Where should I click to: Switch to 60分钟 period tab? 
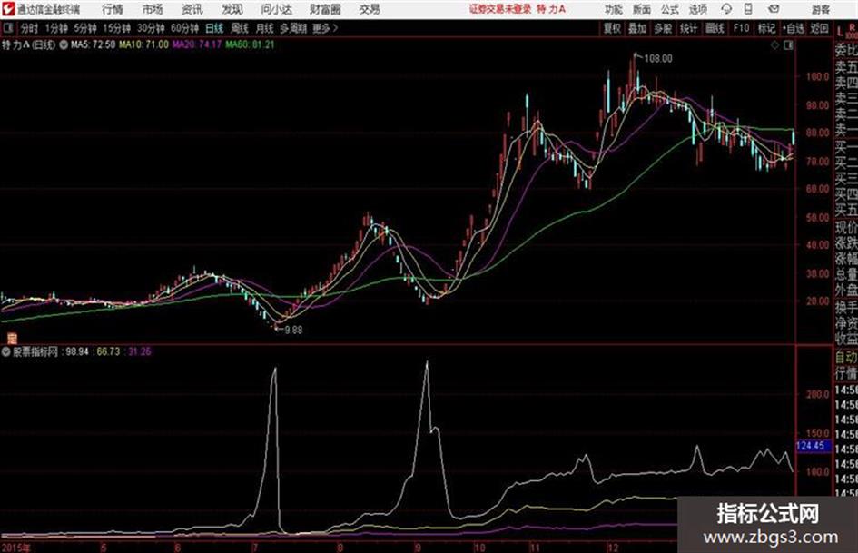(185, 28)
